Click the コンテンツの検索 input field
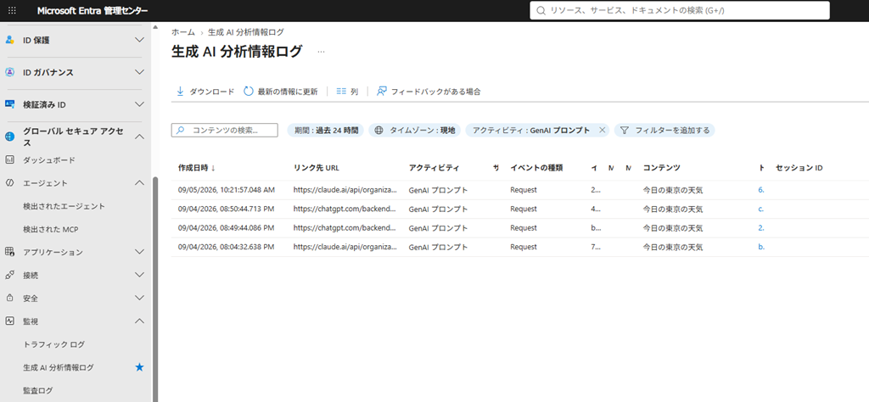This screenshot has width=869, height=402. (x=224, y=130)
